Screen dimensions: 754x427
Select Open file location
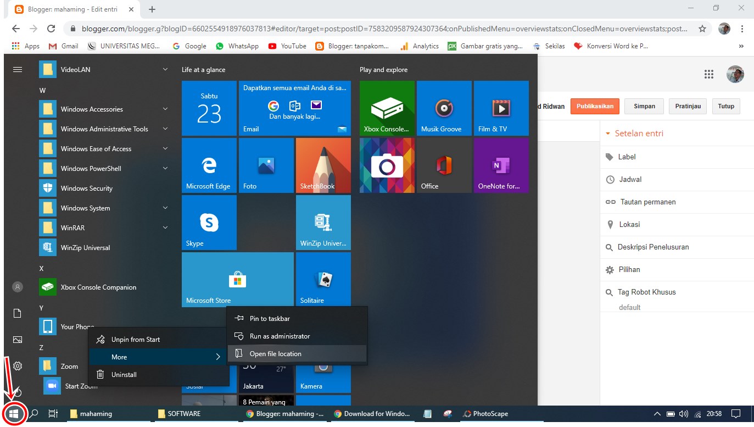(297, 354)
